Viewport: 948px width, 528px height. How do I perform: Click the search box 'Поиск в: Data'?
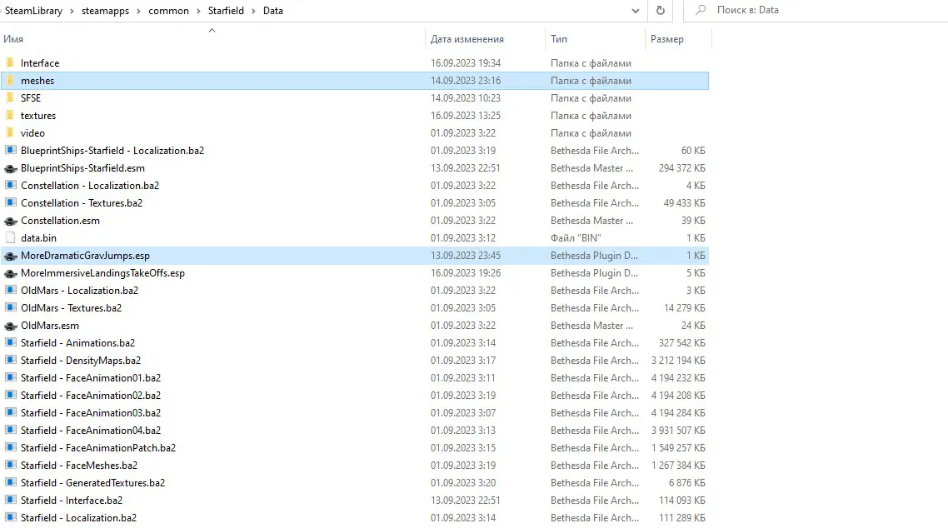pyautogui.click(x=816, y=10)
